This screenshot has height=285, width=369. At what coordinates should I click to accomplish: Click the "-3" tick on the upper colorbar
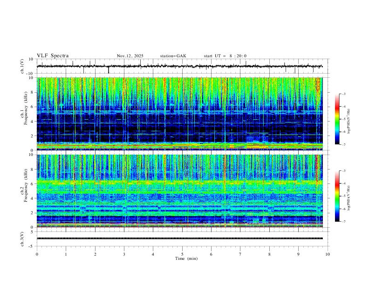click(x=343, y=94)
